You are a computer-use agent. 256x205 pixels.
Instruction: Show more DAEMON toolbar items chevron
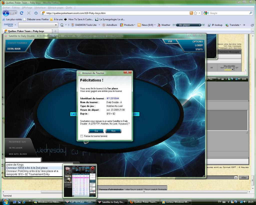pyautogui.click(x=244, y=25)
